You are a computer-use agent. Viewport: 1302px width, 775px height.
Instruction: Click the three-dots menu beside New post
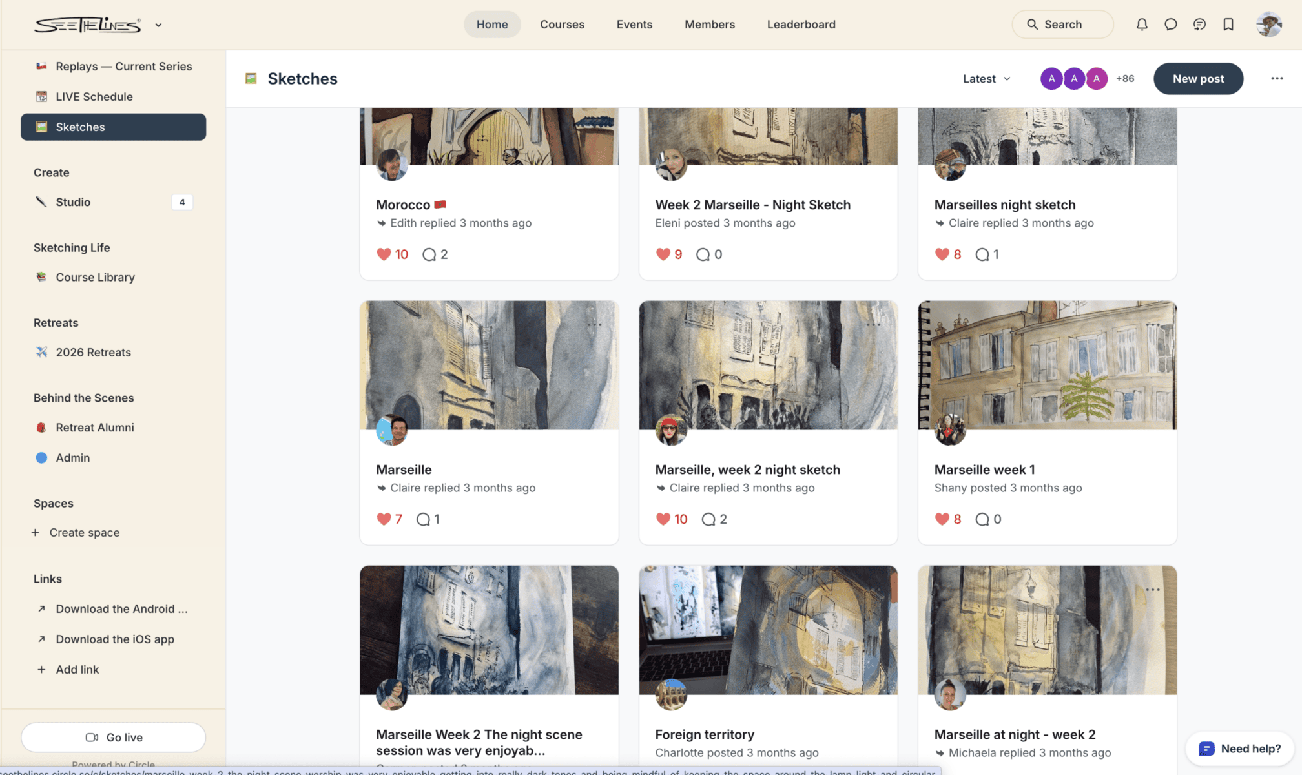click(1277, 78)
